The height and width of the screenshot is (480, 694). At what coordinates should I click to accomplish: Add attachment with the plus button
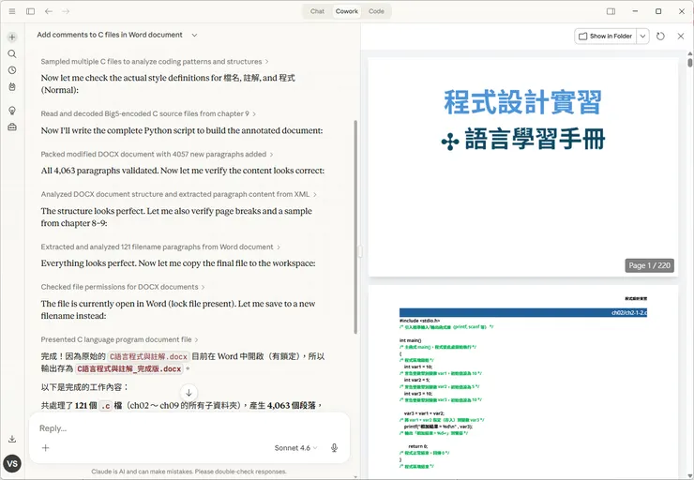point(45,448)
